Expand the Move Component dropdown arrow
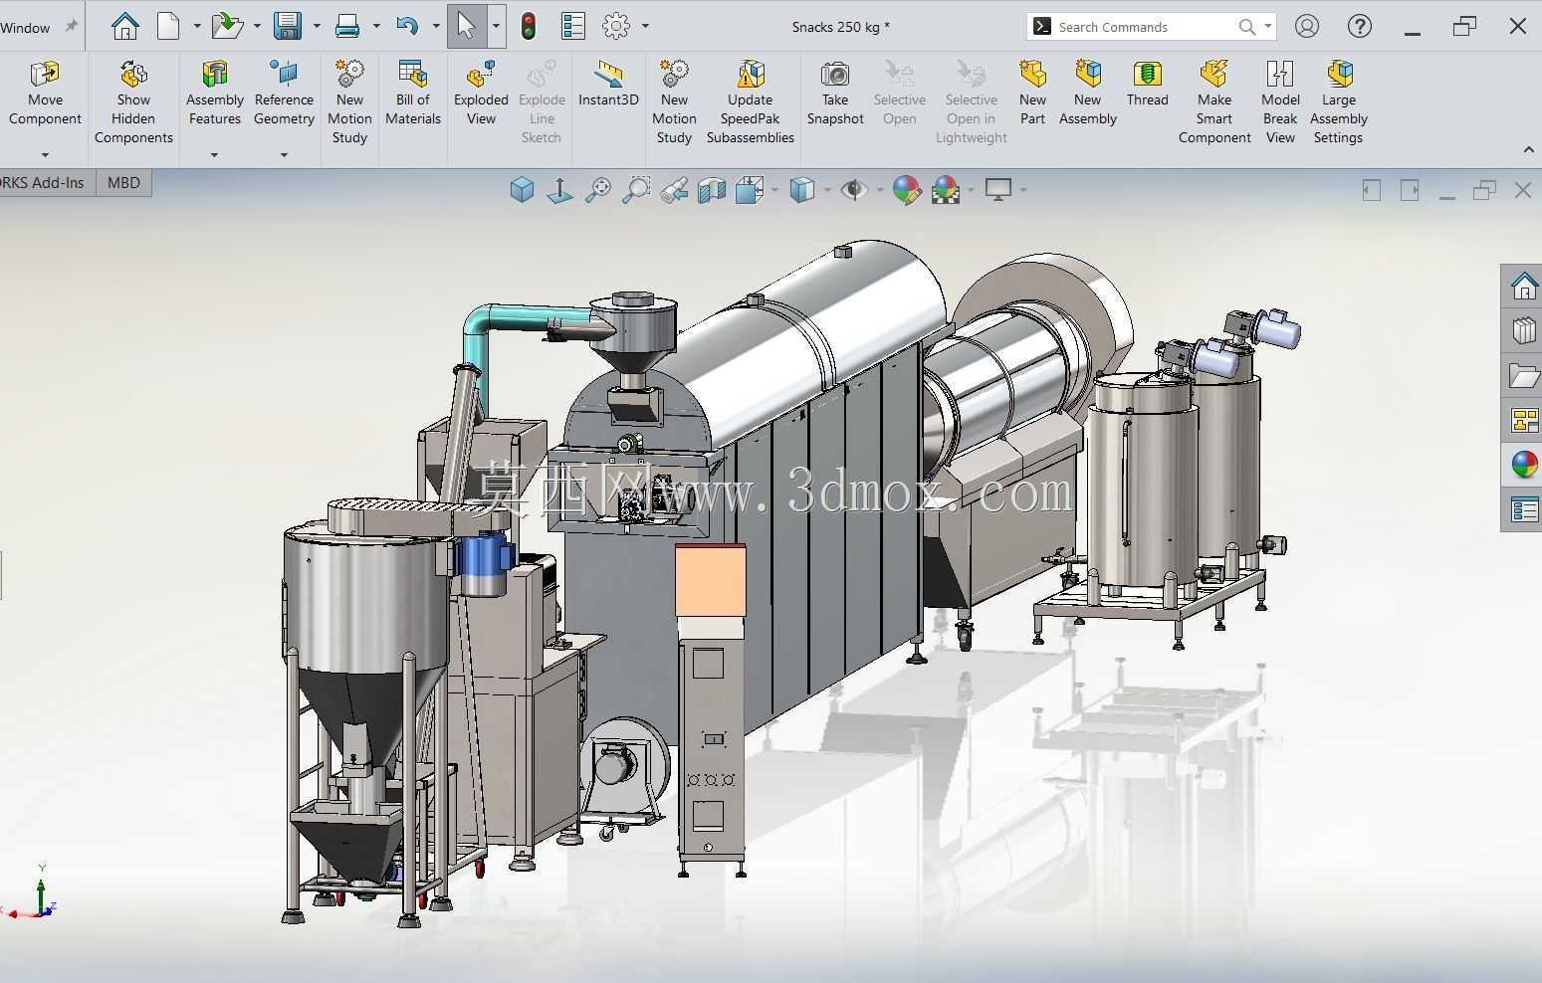This screenshot has width=1542, height=983. 45,154
